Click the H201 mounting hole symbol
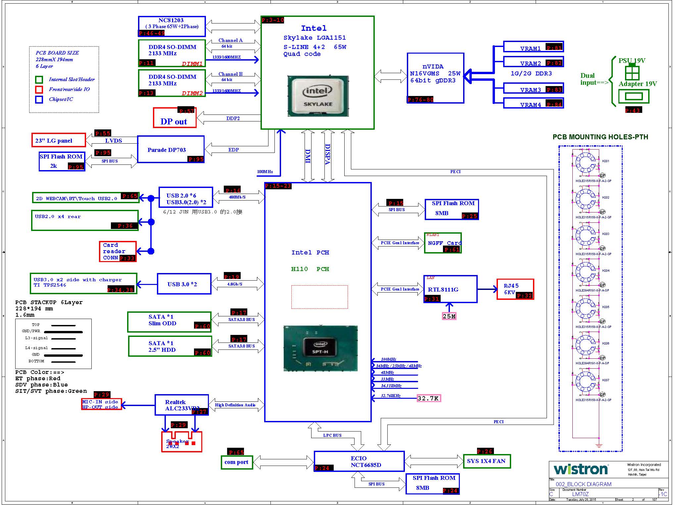 point(585,162)
